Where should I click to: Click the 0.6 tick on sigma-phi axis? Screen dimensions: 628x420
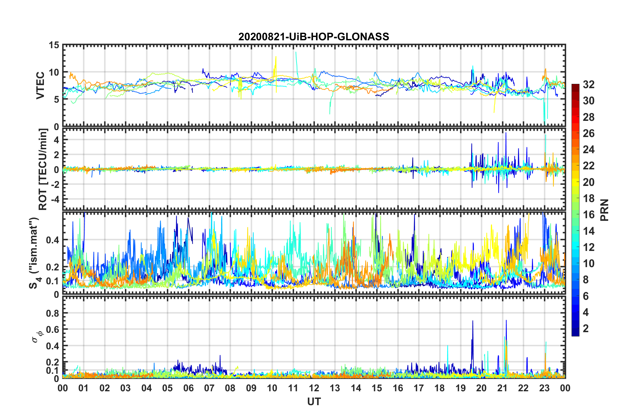pos(52,329)
